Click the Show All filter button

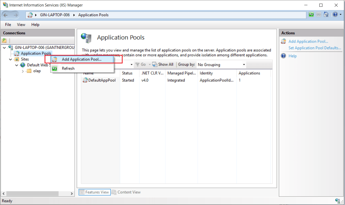(x=163, y=64)
